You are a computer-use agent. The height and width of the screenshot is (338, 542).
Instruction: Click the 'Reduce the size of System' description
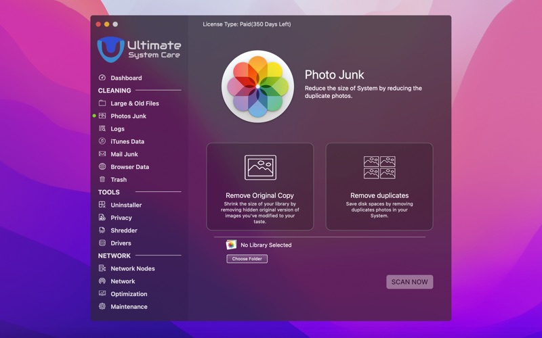tap(363, 92)
